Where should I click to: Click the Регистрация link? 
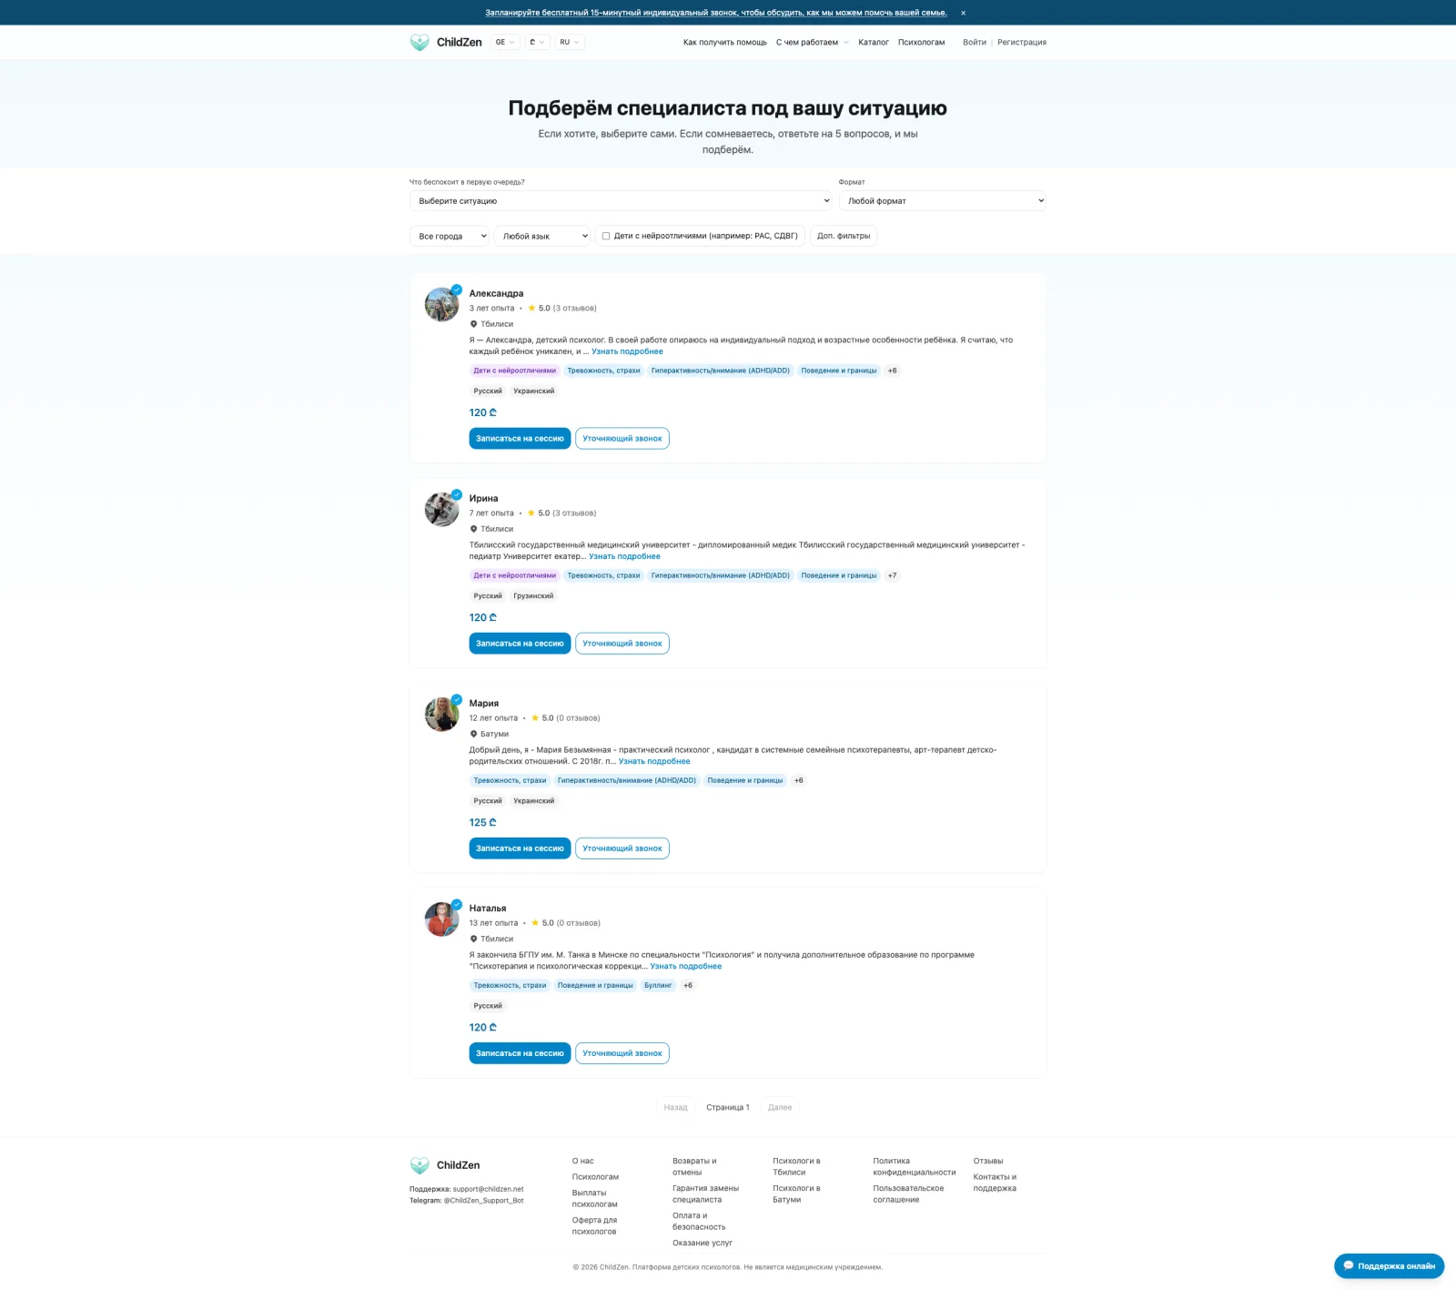coord(1022,42)
